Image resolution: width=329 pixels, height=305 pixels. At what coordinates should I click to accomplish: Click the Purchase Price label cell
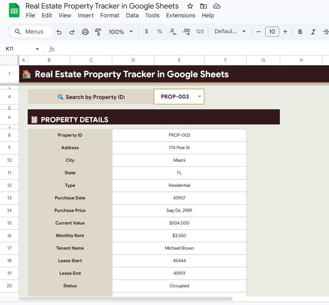click(70, 211)
